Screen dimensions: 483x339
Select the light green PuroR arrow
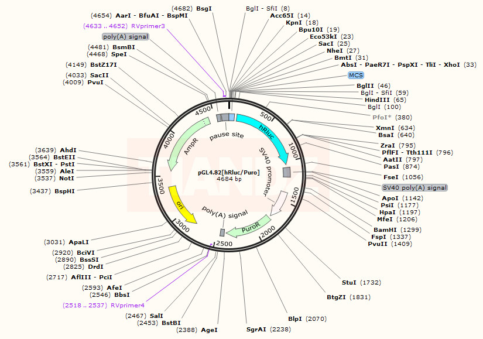(x=251, y=228)
